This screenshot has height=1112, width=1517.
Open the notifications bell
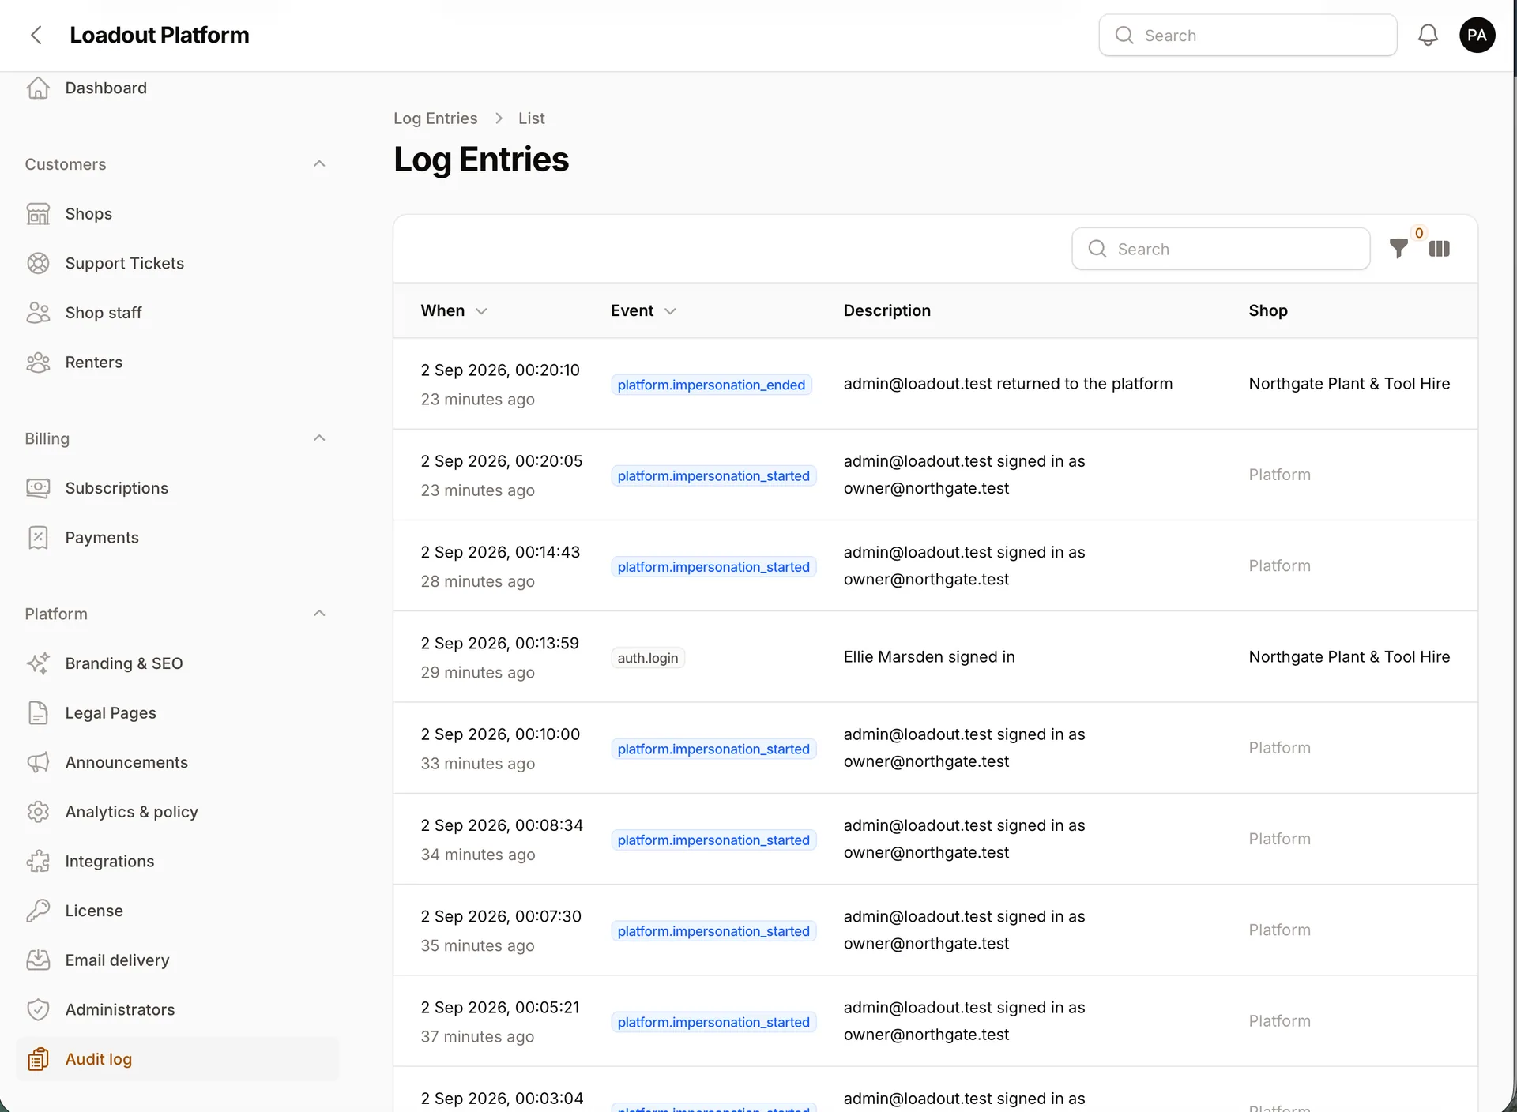1428,35
